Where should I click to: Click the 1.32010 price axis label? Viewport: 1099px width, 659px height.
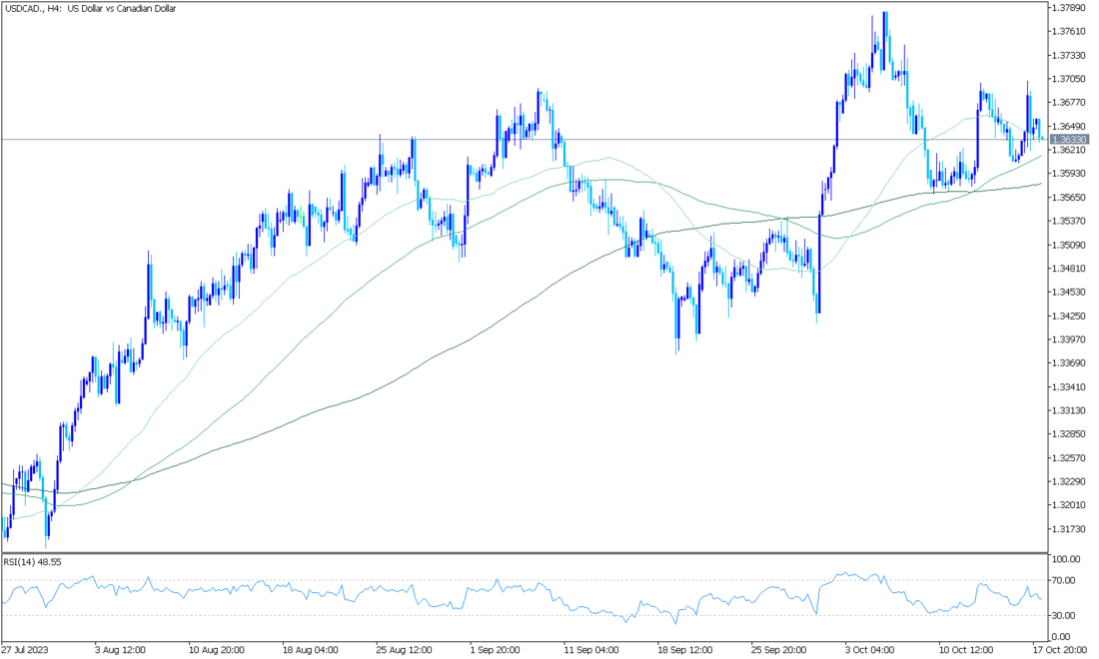pos(1069,505)
